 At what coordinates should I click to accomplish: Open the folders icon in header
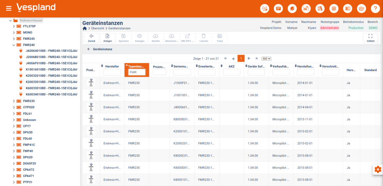coord(362,8)
